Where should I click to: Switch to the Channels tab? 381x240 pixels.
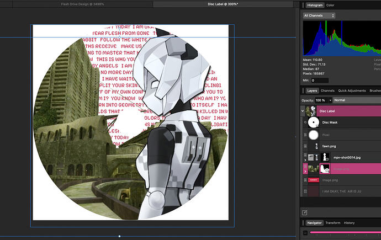pyautogui.click(x=327, y=90)
